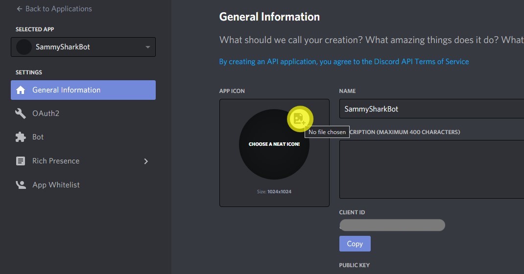Click the back arrow beside Back to Applications
This screenshot has height=274, width=524.
(x=19, y=9)
